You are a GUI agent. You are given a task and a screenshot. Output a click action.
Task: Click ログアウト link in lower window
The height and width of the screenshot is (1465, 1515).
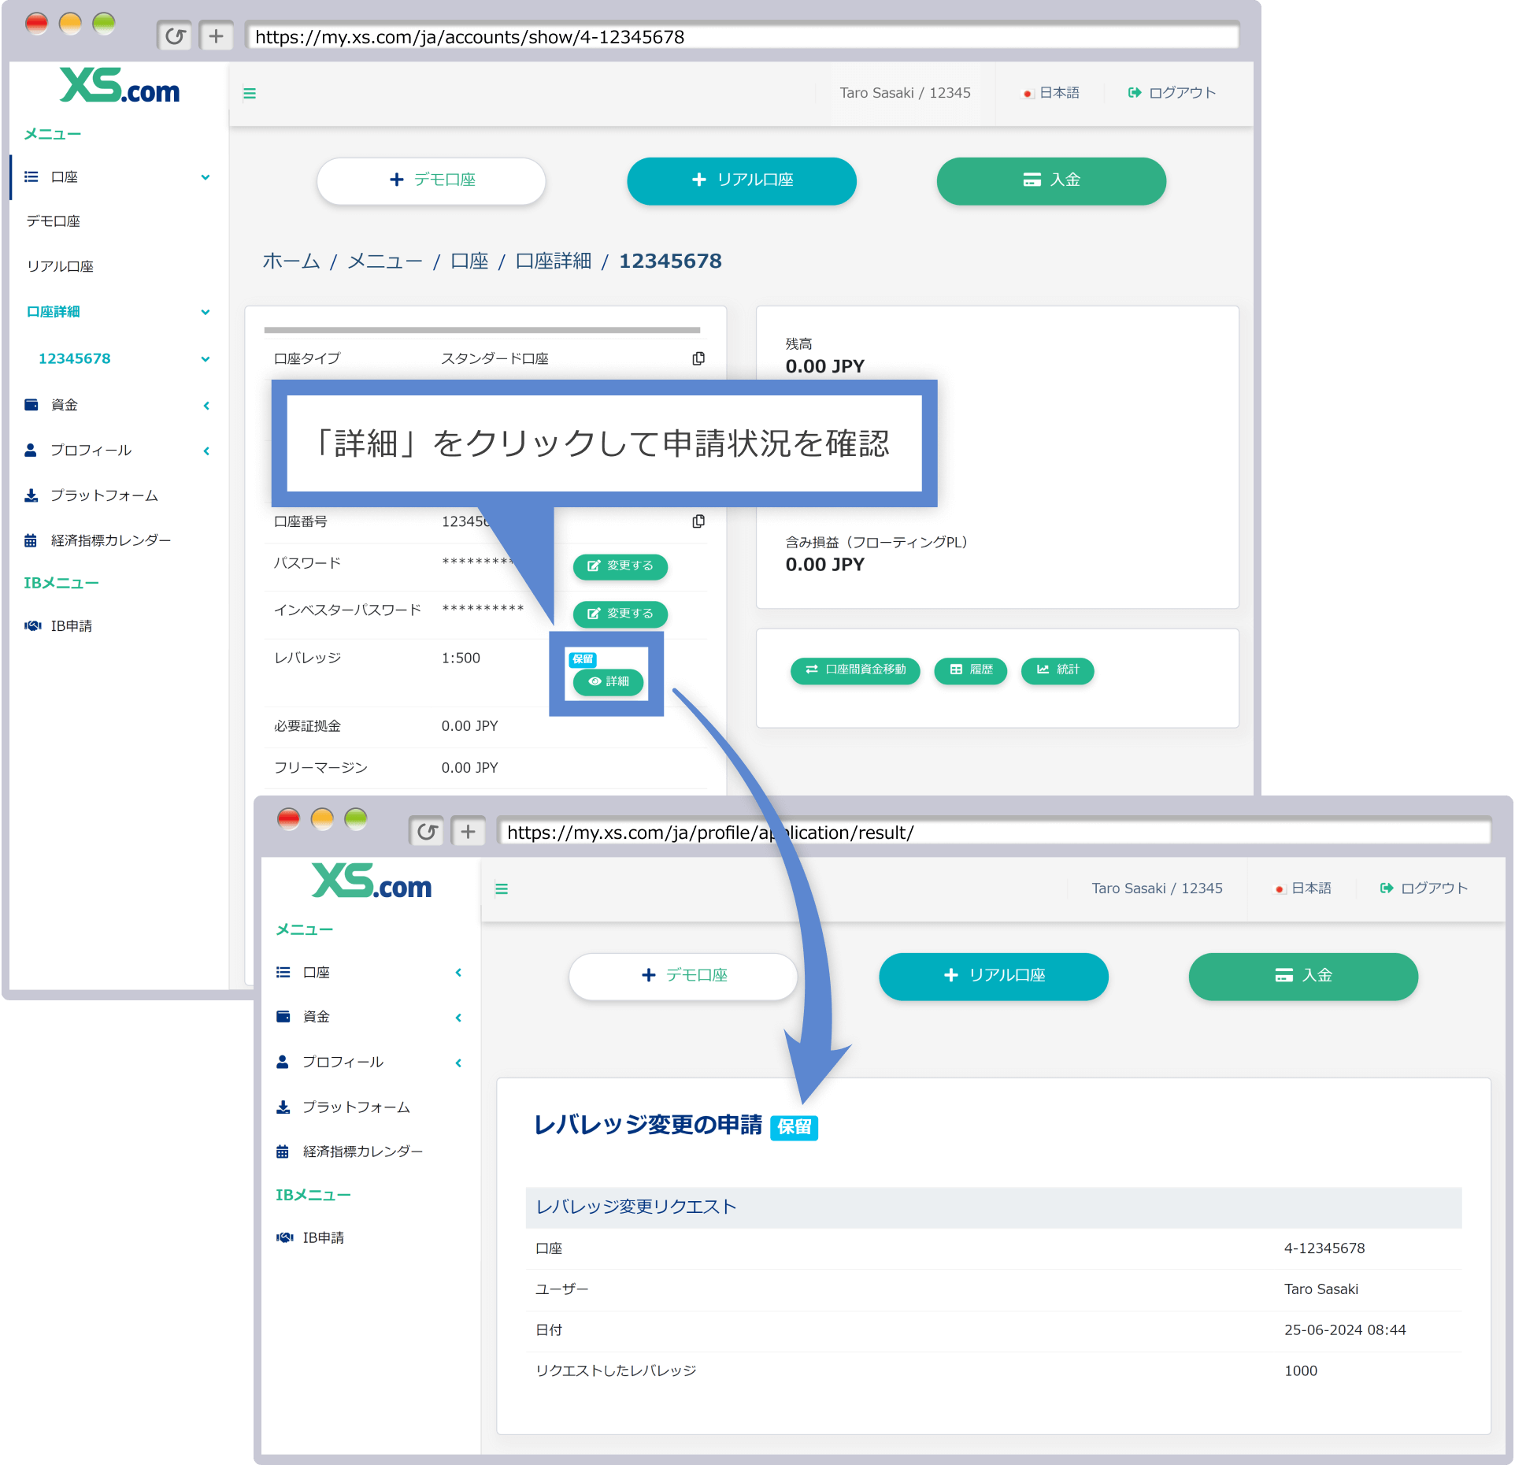coord(1424,888)
